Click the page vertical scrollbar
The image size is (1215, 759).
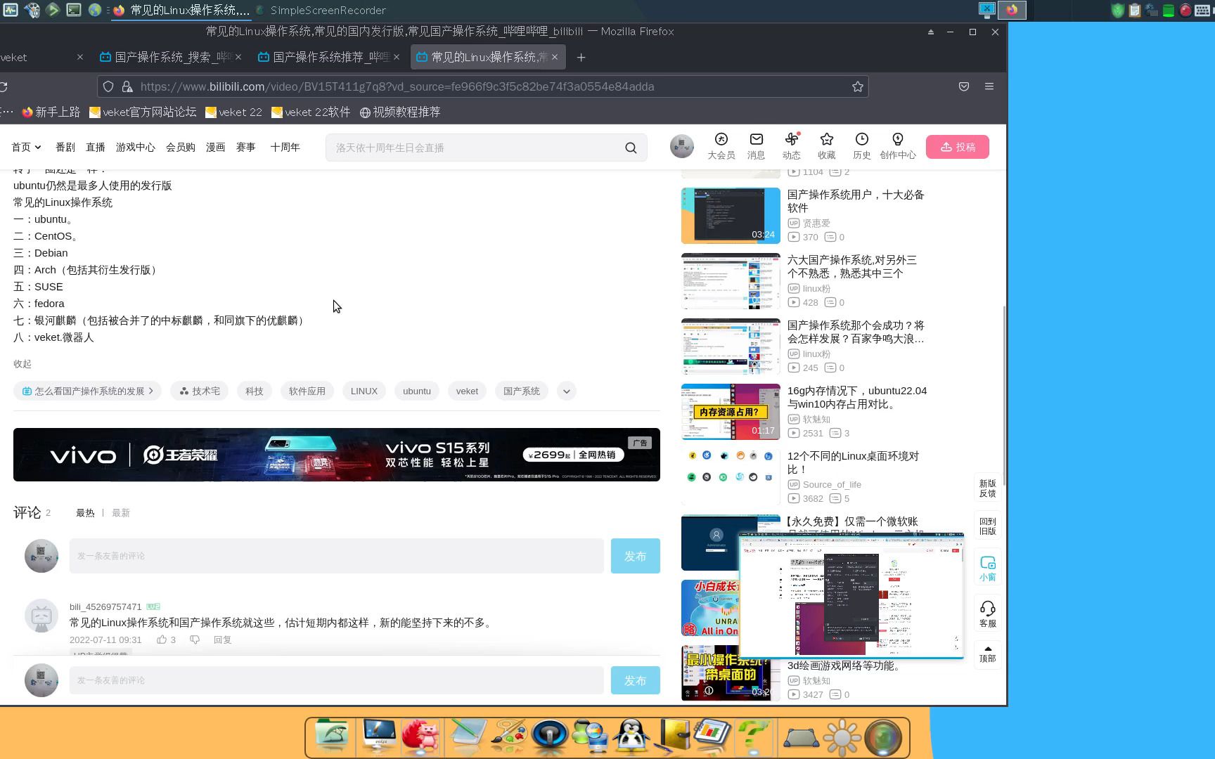click(x=1004, y=395)
